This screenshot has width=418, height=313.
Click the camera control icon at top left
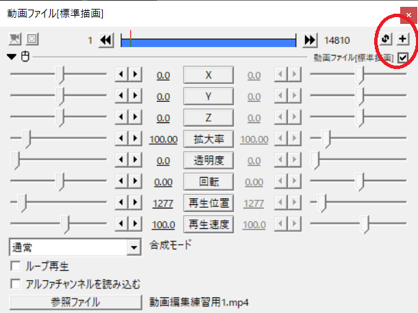click(14, 40)
